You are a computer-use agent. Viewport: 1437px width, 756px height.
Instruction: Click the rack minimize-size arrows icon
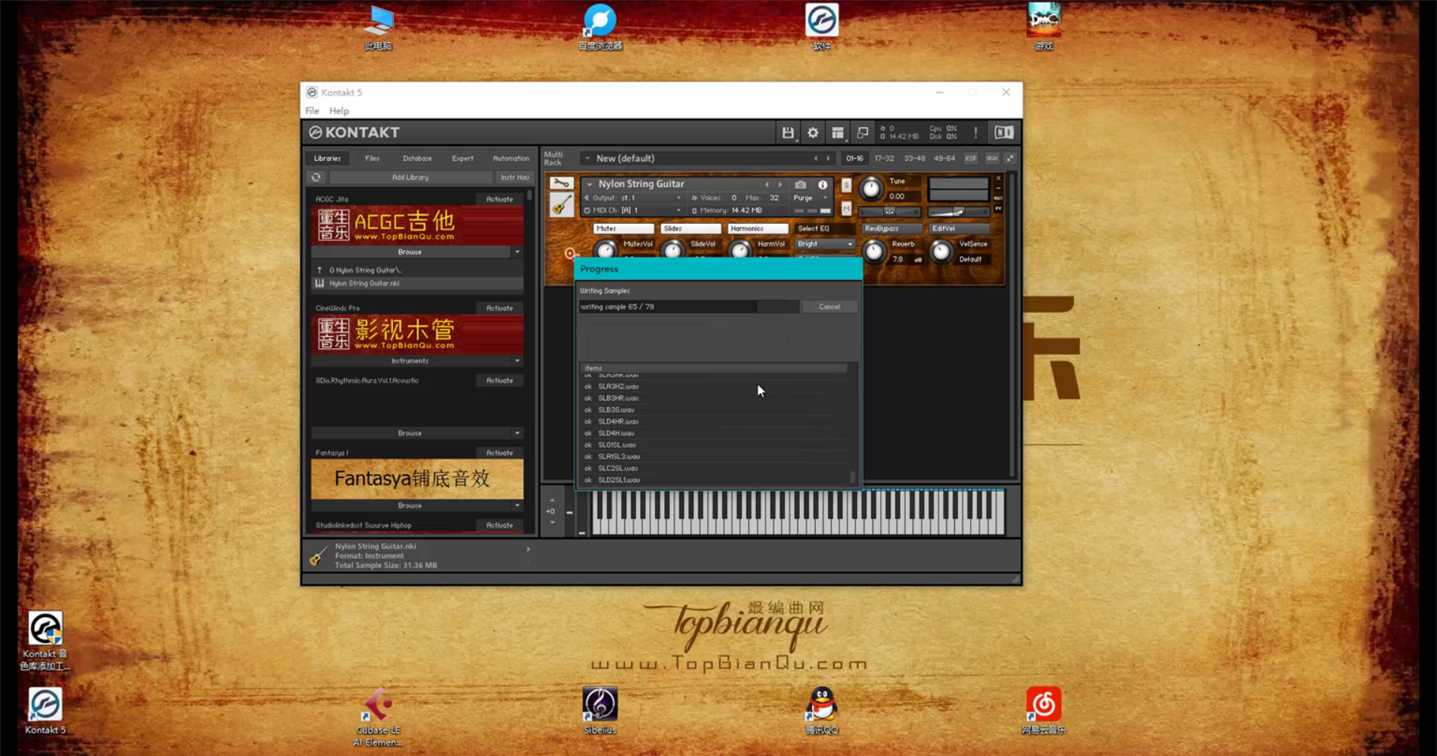(x=1010, y=159)
